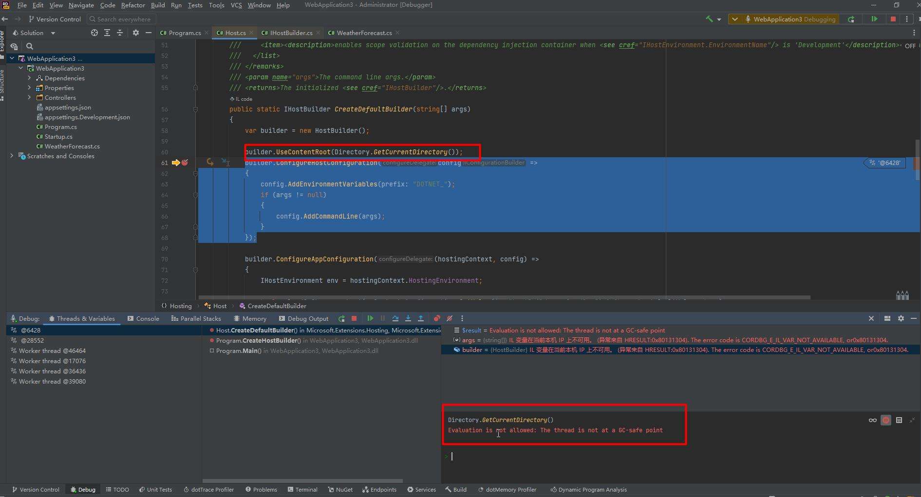Resume program in debug toolbar
The height and width of the screenshot is (497, 921).
(x=370, y=318)
